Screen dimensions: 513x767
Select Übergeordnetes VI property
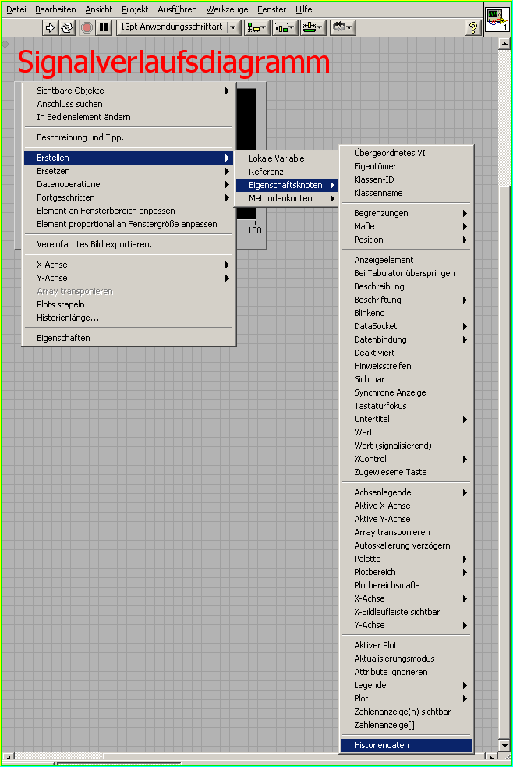click(406, 153)
